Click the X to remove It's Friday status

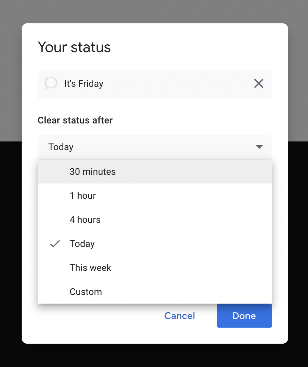point(259,83)
